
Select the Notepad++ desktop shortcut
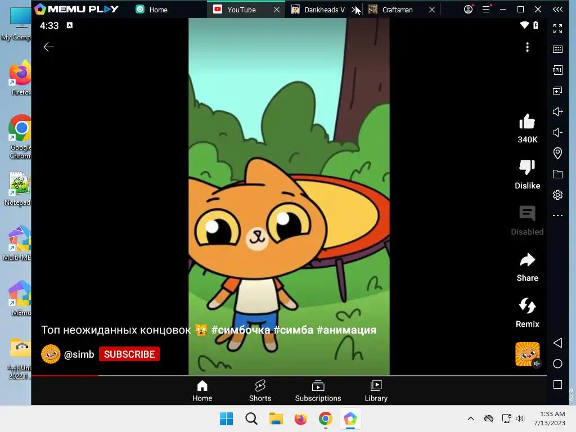tap(17, 189)
